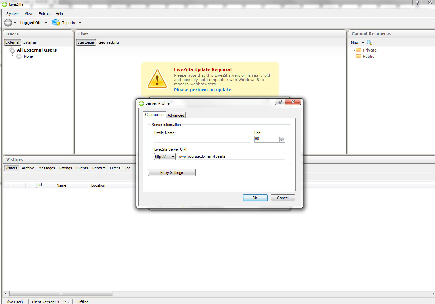Screen dimensions: 435x304
Task: Click the Port number field
Action: click(x=267, y=139)
